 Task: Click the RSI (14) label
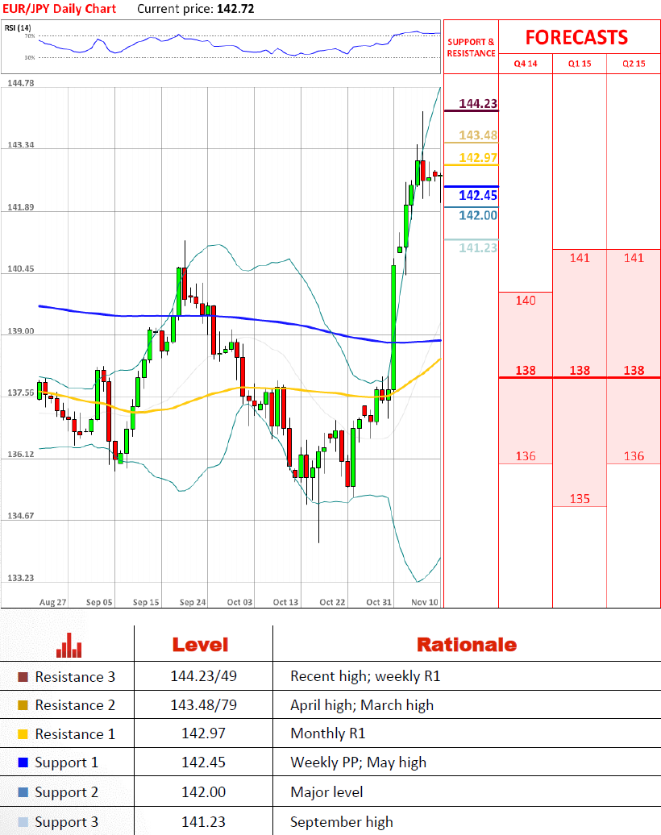click(18, 27)
